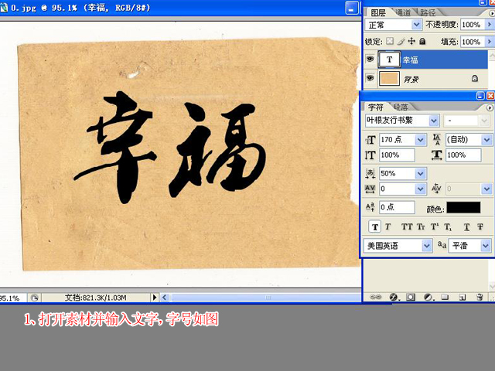495x371 pixels.
Task: Click the add layer mask icon
Action: pos(410,297)
